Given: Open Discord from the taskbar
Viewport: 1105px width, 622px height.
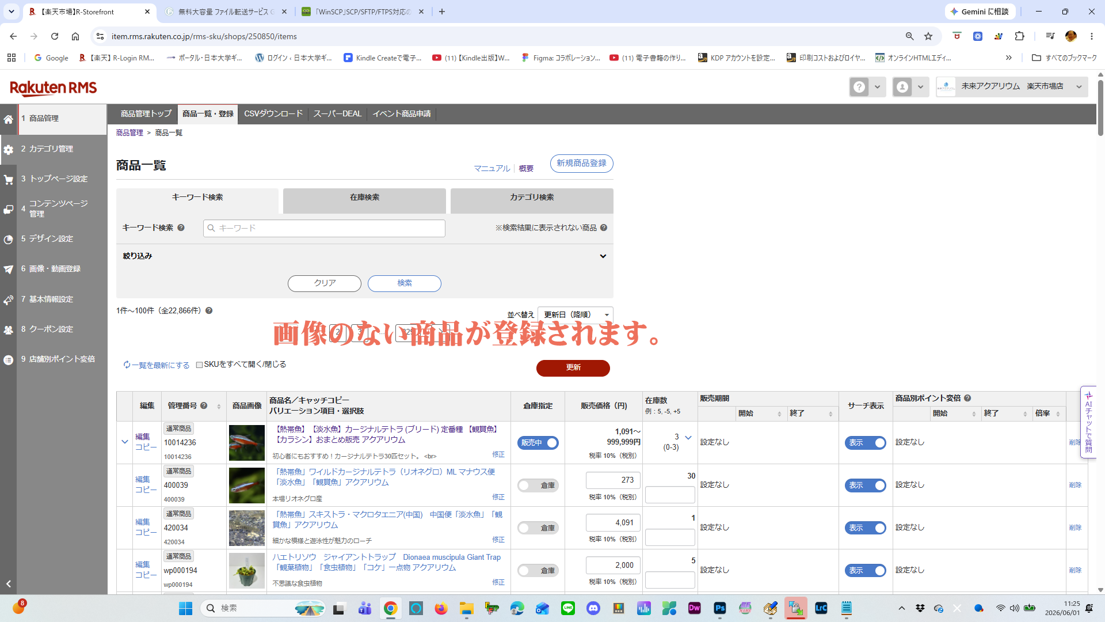Looking at the screenshot, I should tap(593, 608).
